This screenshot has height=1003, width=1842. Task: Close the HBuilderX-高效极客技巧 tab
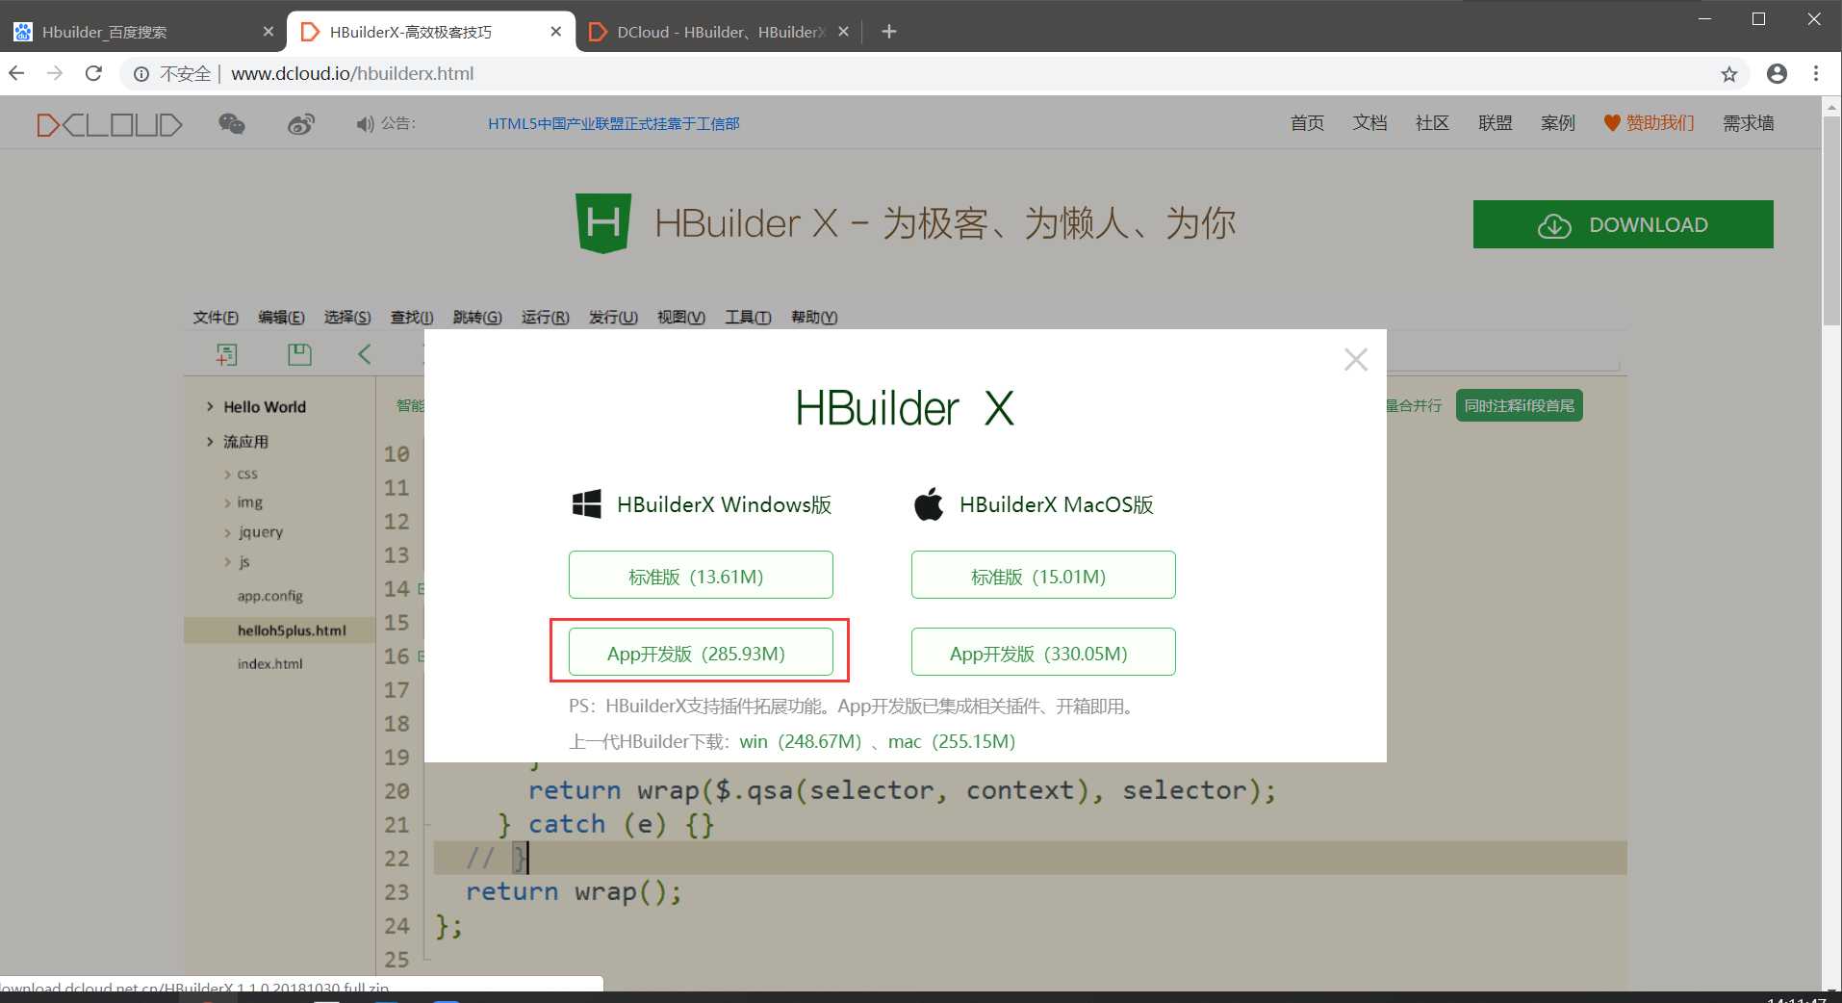(x=555, y=32)
